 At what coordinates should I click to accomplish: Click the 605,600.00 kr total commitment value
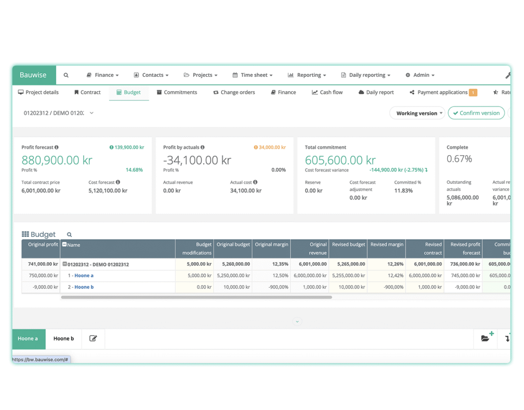[x=340, y=160]
